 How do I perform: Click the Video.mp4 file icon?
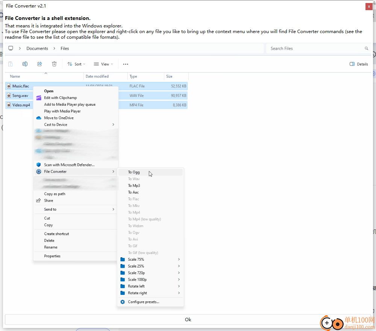9,105
